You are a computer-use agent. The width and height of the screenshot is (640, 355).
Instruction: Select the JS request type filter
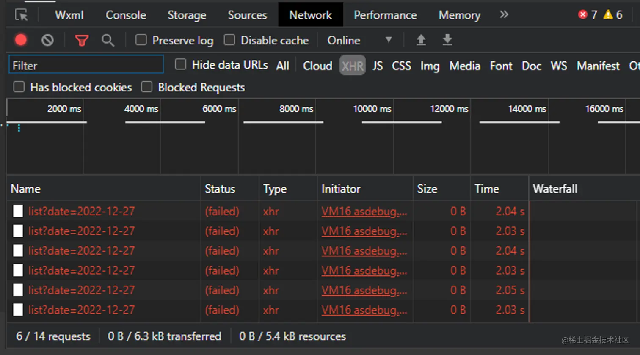pos(378,66)
